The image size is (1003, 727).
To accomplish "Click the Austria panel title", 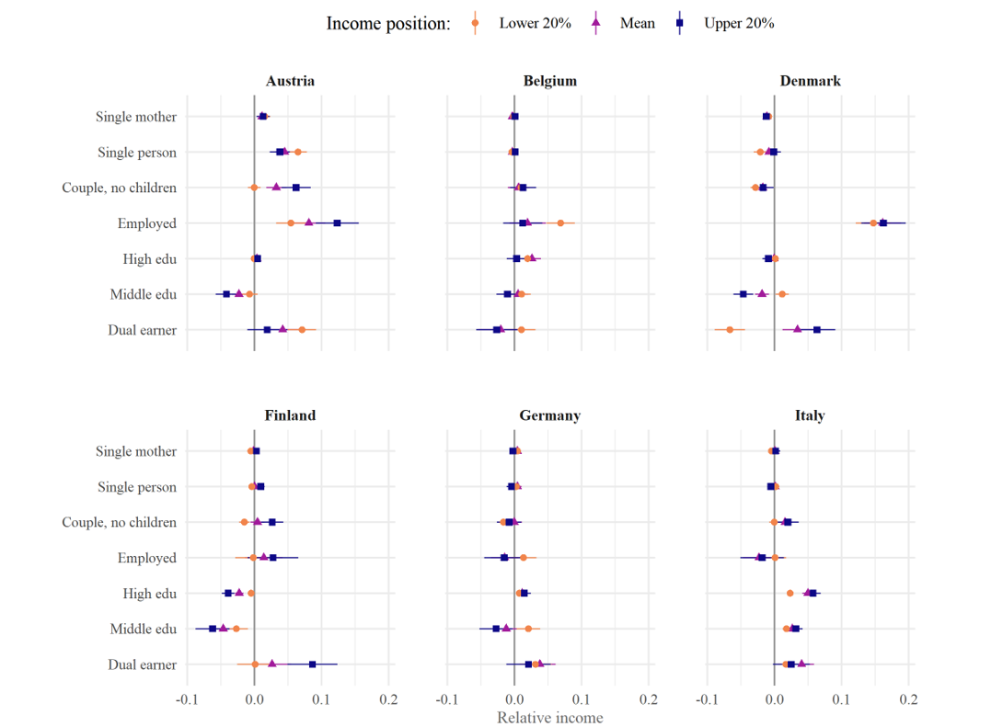I will 290,81.
